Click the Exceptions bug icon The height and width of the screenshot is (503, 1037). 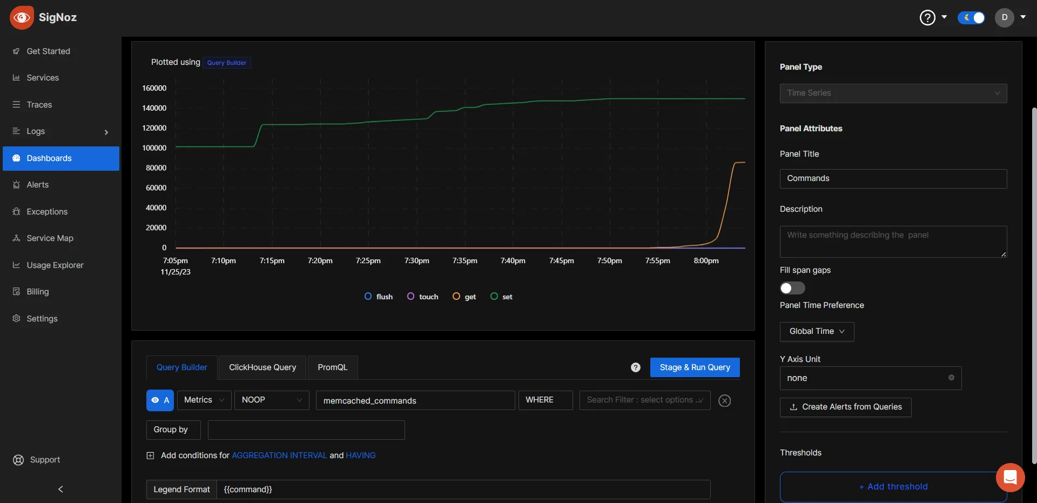[16, 212]
